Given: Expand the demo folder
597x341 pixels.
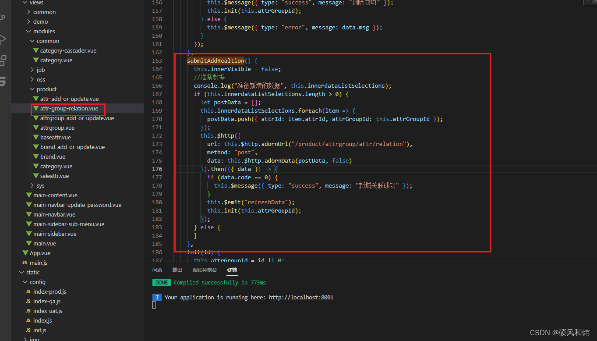Looking at the screenshot, I should coord(28,22).
